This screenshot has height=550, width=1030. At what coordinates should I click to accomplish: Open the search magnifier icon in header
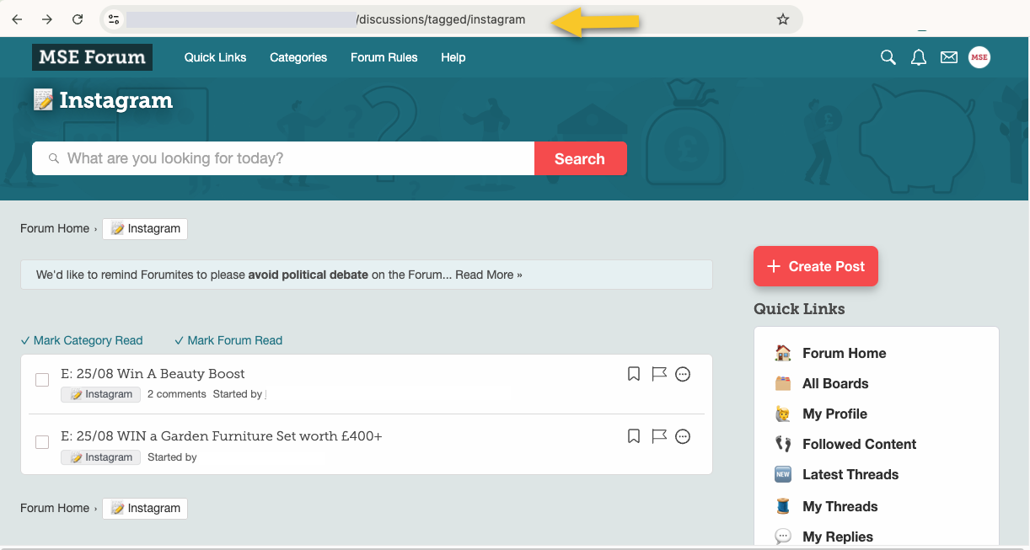[888, 57]
